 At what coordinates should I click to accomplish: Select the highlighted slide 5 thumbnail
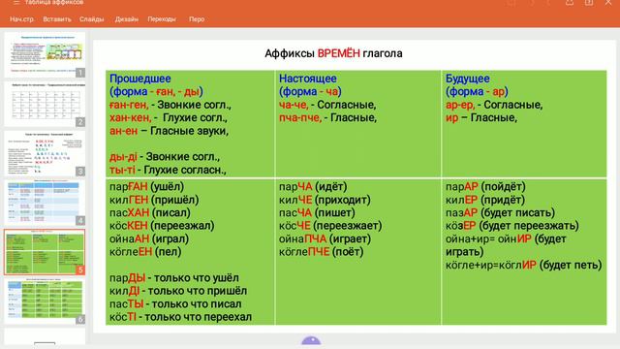[x=45, y=252]
